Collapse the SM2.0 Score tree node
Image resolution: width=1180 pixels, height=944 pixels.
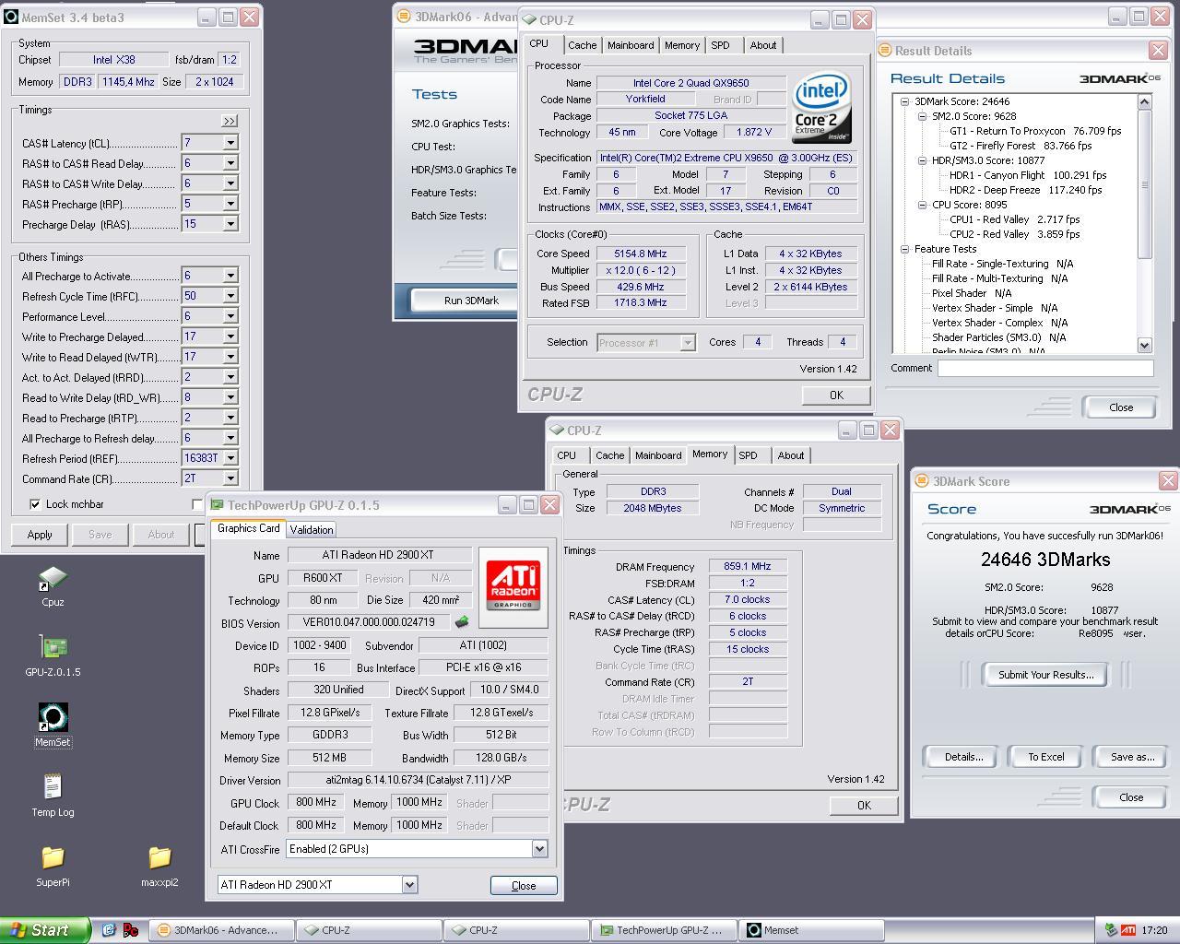[922, 116]
